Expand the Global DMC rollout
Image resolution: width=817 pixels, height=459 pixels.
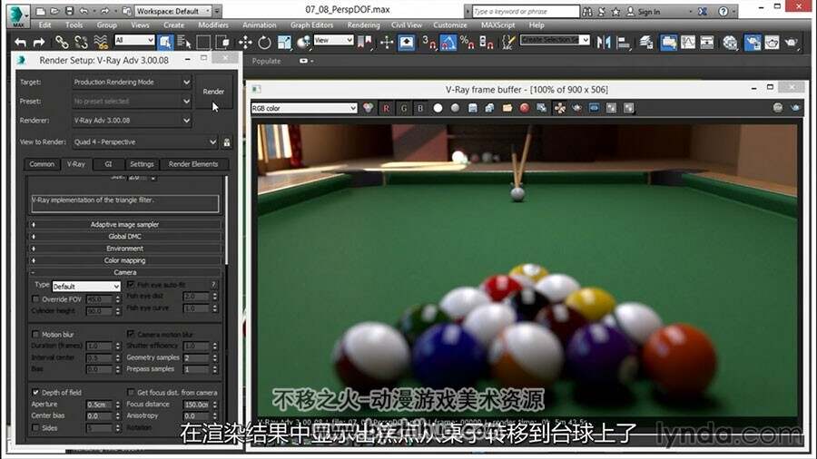click(x=124, y=236)
